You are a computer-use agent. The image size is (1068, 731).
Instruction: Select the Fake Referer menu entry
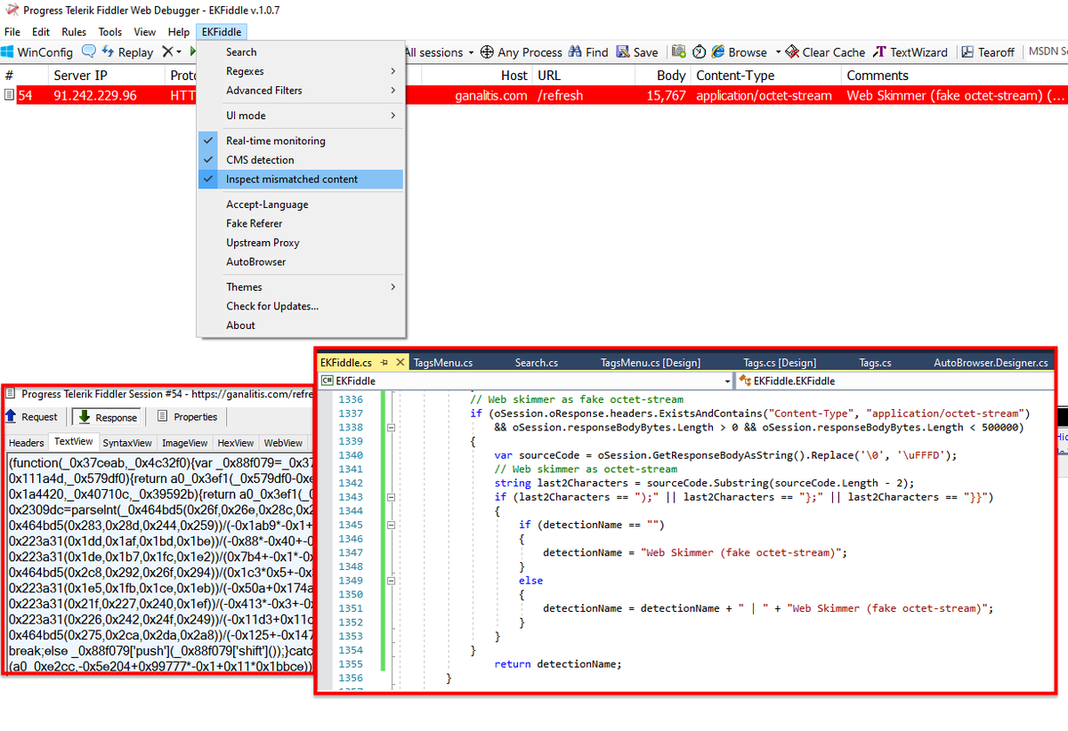coord(301,223)
